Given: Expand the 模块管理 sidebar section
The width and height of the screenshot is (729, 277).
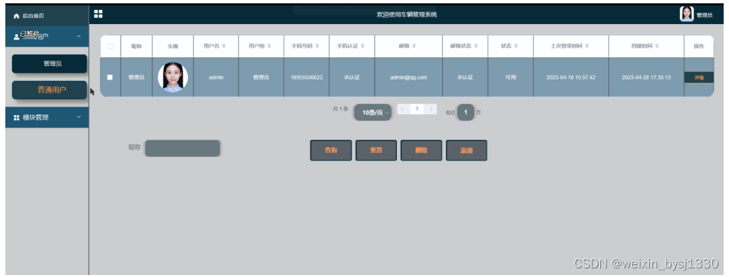Looking at the screenshot, I should click(x=47, y=117).
